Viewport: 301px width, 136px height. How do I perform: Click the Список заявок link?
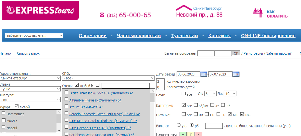28,53
